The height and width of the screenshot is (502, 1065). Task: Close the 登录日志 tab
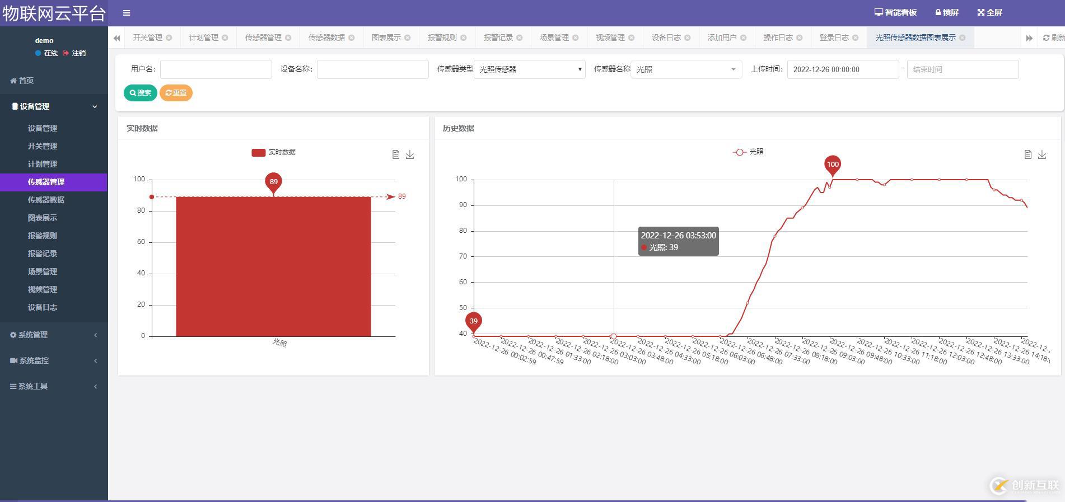(856, 37)
